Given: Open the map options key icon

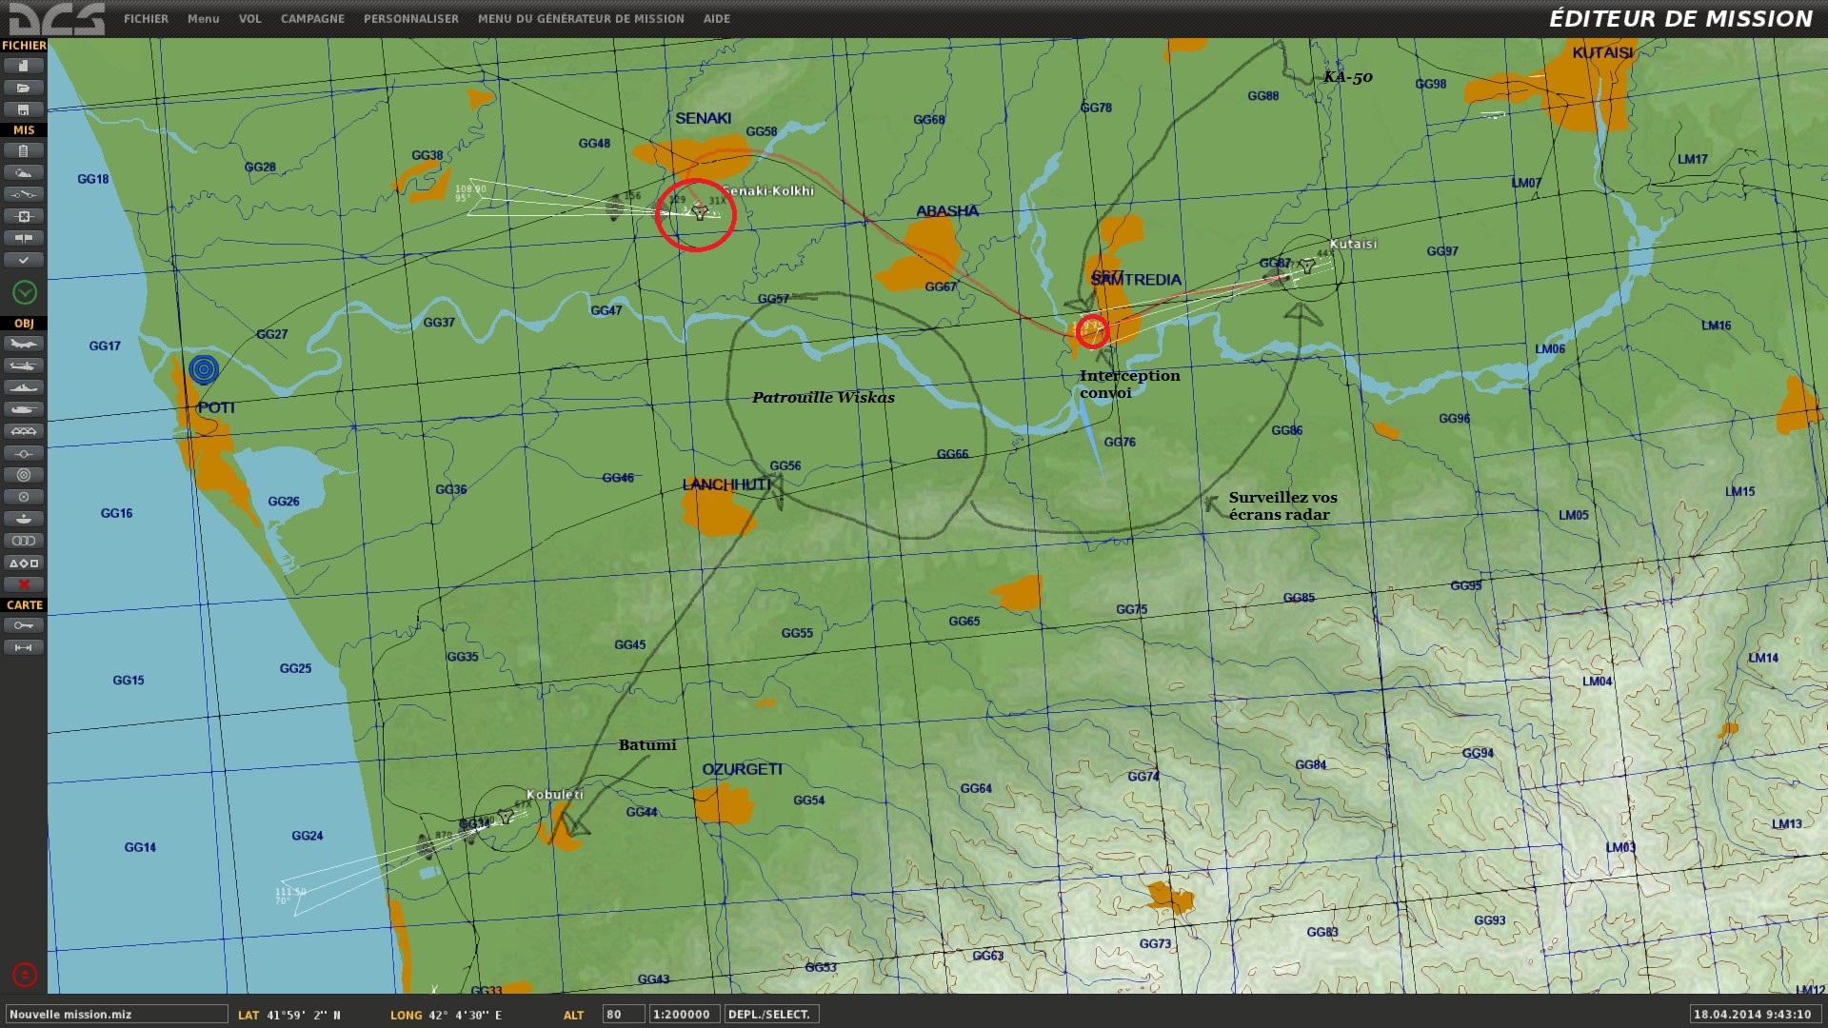Looking at the screenshot, I should click(x=24, y=625).
